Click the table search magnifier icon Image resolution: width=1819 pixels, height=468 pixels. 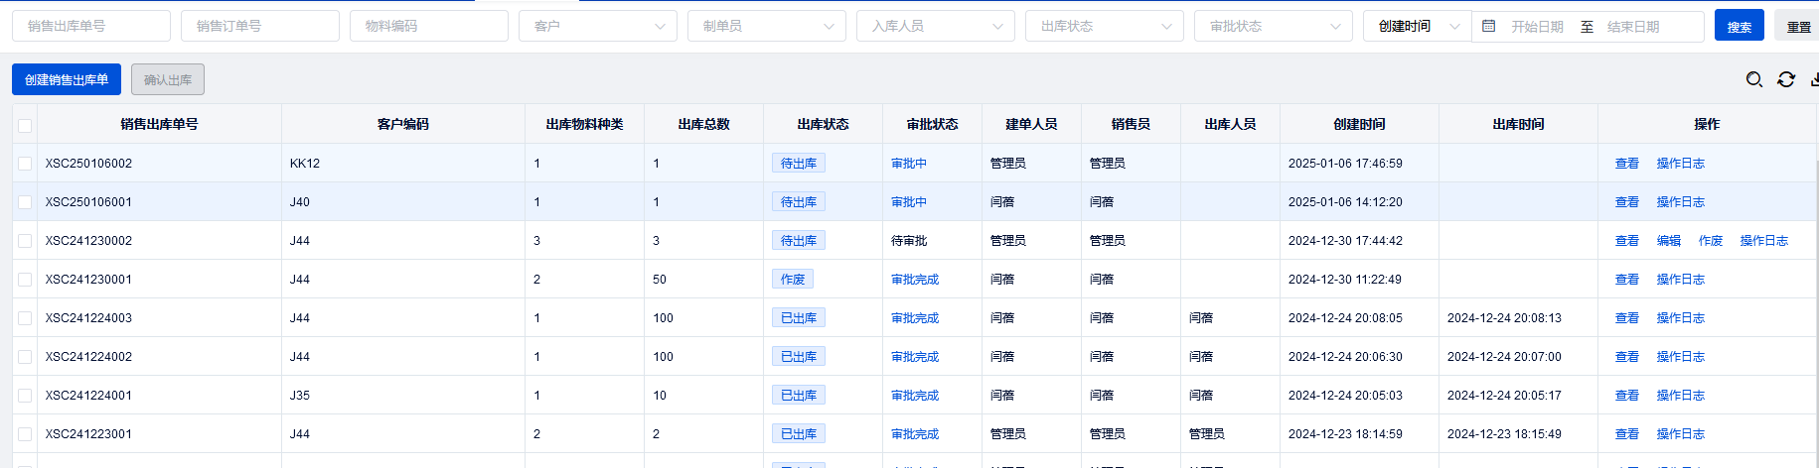tap(1754, 79)
